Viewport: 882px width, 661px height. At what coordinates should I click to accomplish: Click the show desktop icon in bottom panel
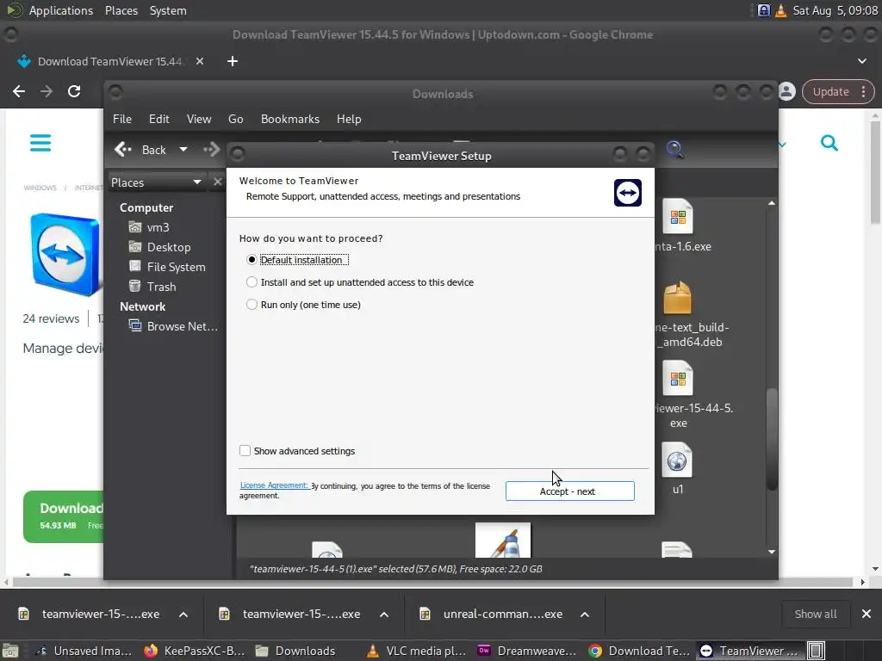(10, 651)
